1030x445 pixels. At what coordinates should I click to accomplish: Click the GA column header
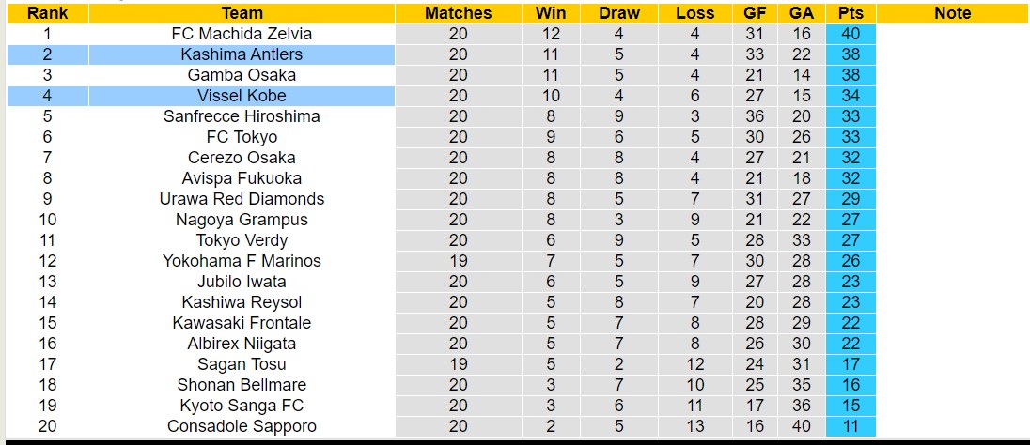click(802, 13)
